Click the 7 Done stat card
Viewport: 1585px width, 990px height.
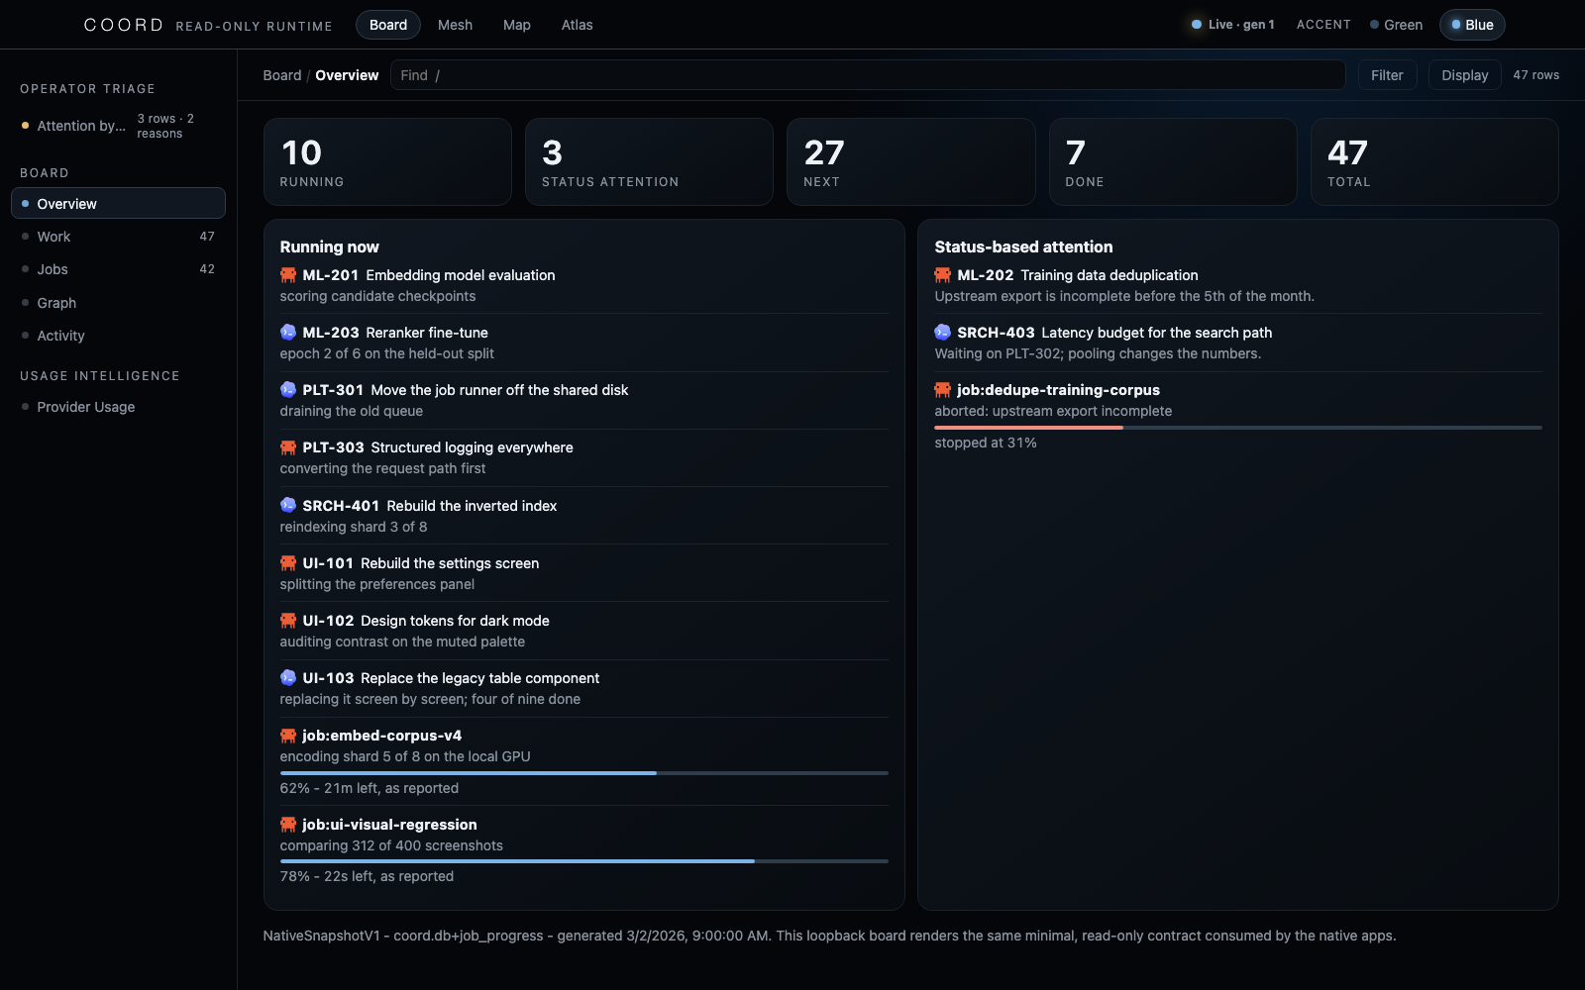[x=1173, y=162]
